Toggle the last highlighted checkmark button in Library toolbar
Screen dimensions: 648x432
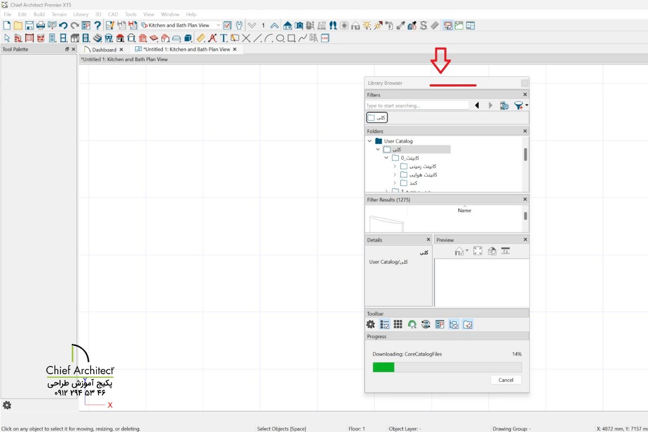[x=468, y=324]
